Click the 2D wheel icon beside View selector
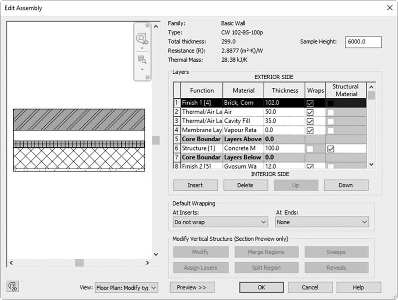398x300 pixels. 13,286
